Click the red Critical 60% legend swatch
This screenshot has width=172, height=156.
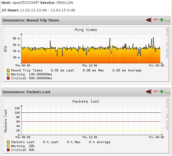point(8,150)
